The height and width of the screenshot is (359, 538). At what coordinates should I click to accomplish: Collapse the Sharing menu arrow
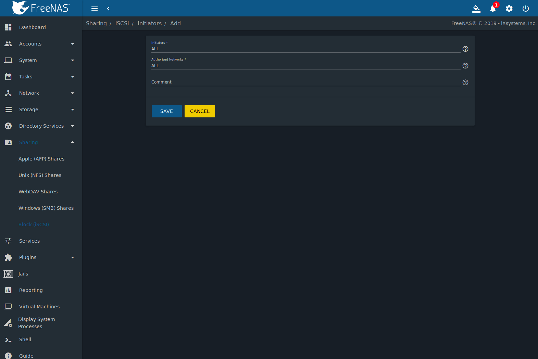tap(73, 142)
